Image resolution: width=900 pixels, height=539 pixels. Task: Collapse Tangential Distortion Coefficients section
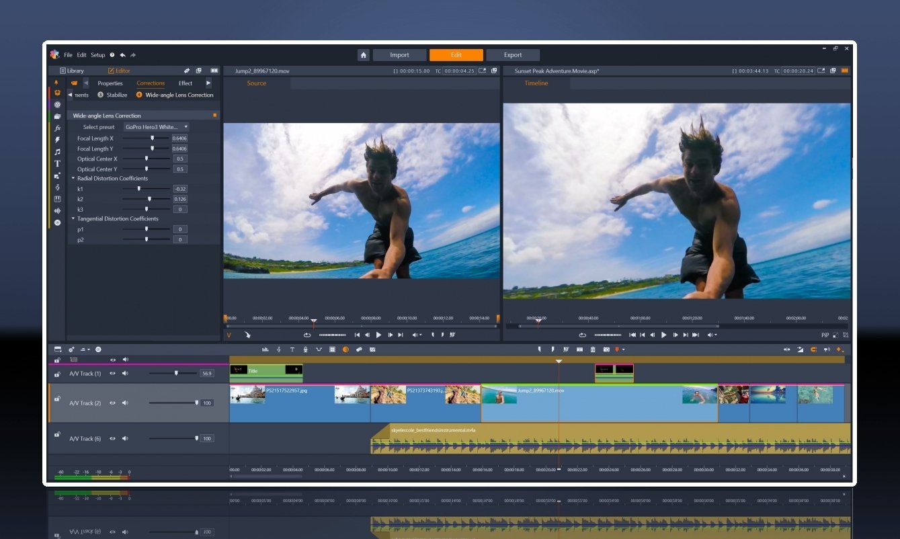click(73, 219)
